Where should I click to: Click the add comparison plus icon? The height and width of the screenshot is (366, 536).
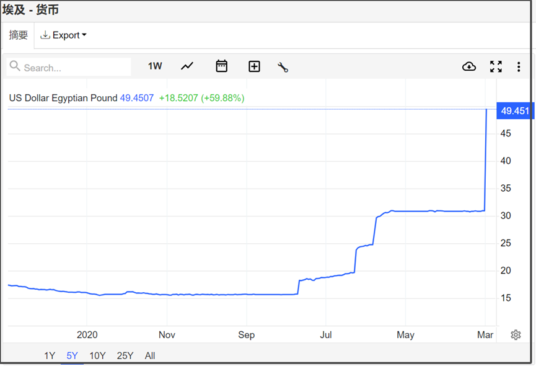coord(254,66)
